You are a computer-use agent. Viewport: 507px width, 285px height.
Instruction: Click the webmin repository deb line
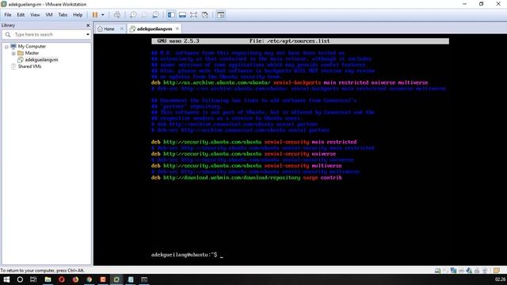pos(246,177)
